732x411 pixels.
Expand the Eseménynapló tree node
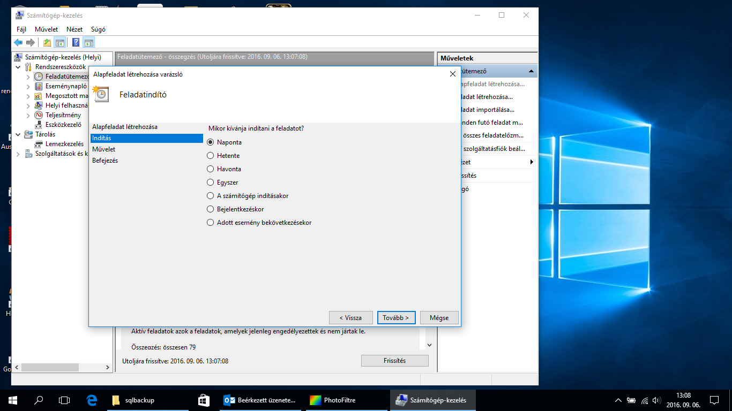(x=28, y=86)
